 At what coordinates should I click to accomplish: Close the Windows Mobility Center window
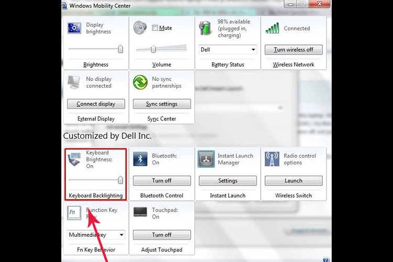320,4
